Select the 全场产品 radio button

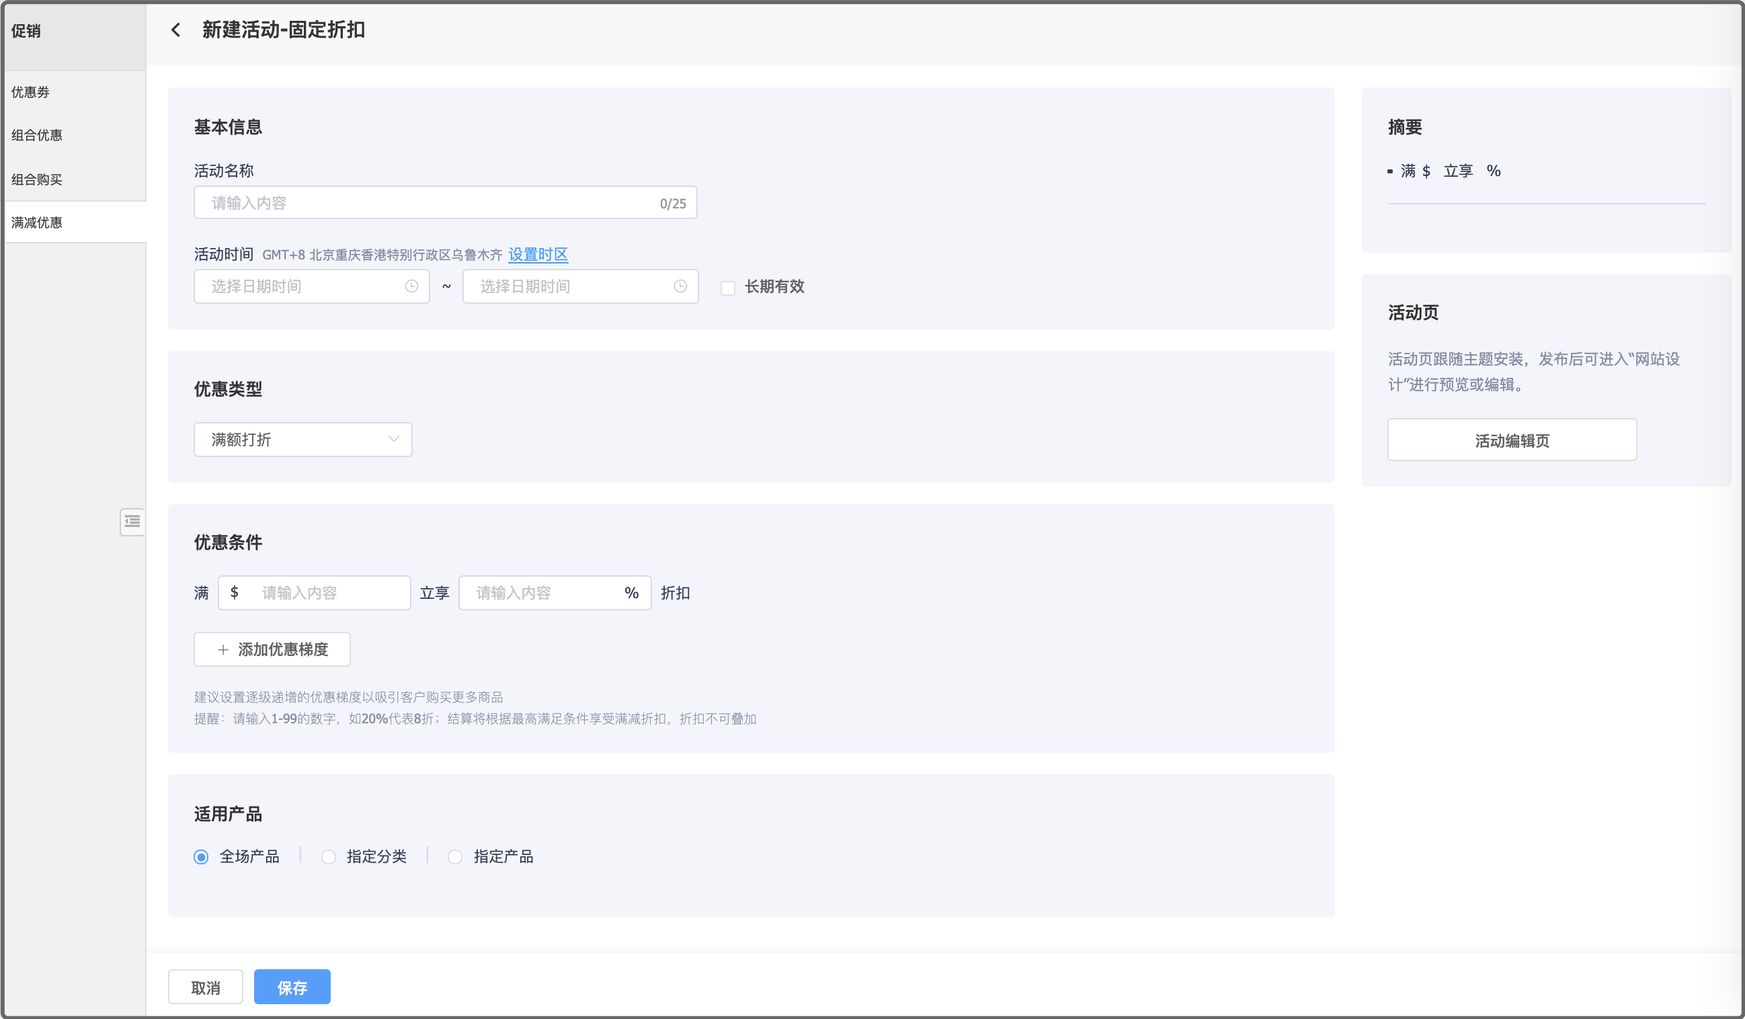pyautogui.click(x=201, y=857)
